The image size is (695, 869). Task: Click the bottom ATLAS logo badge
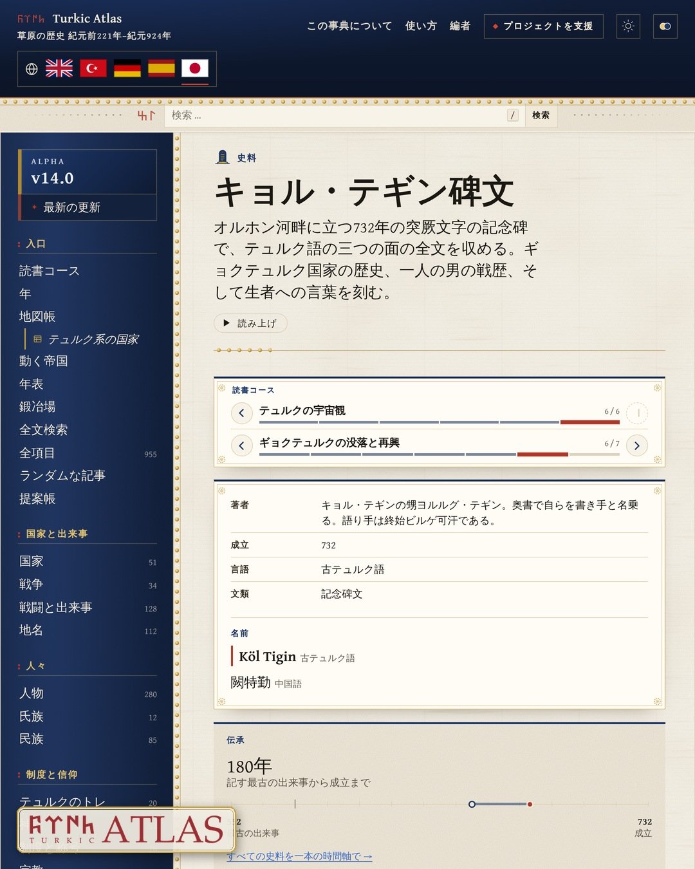(126, 829)
